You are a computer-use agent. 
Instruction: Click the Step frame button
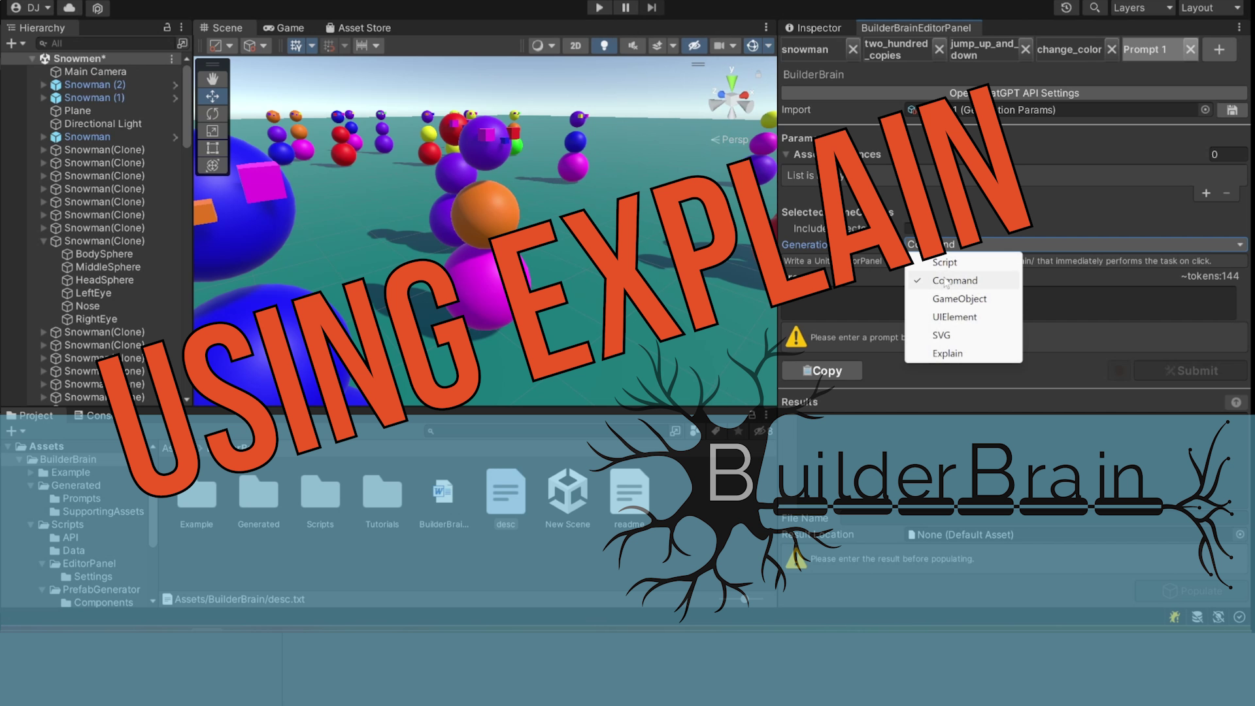click(x=652, y=8)
